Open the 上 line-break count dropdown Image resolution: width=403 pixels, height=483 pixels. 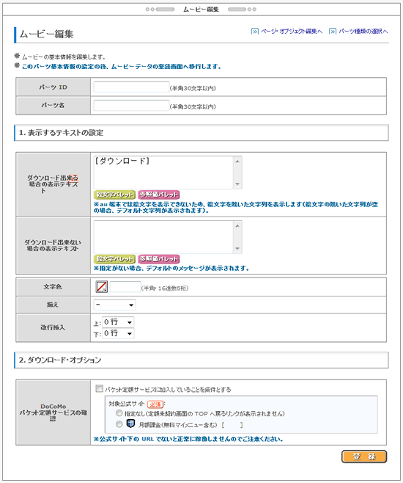tap(118, 322)
